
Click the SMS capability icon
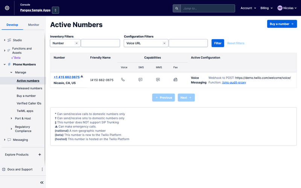point(140,80)
